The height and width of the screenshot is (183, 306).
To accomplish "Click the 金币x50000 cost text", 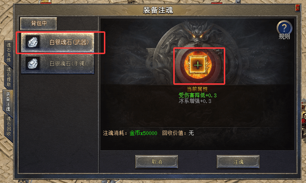I will [x=143, y=133].
